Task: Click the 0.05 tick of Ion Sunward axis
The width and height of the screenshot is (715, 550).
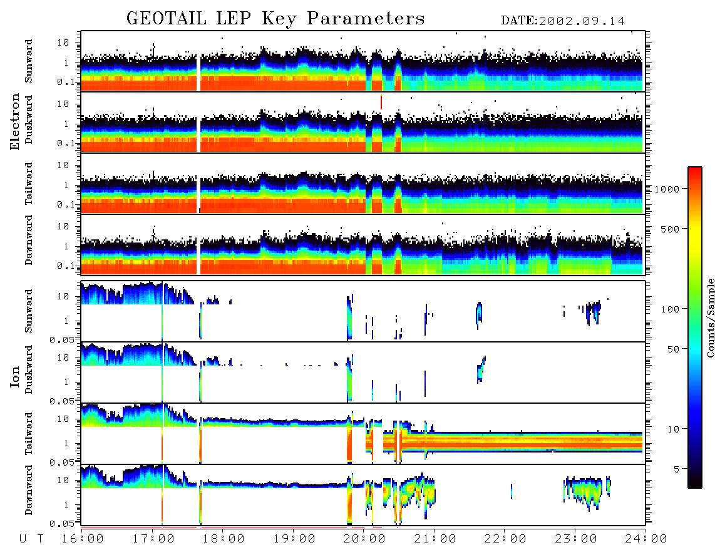Action: (x=61, y=339)
